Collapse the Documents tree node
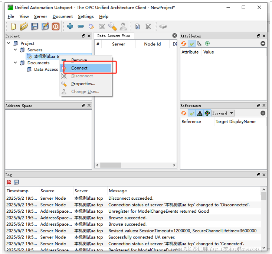The width and height of the screenshot is (272, 254). coord(15,62)
